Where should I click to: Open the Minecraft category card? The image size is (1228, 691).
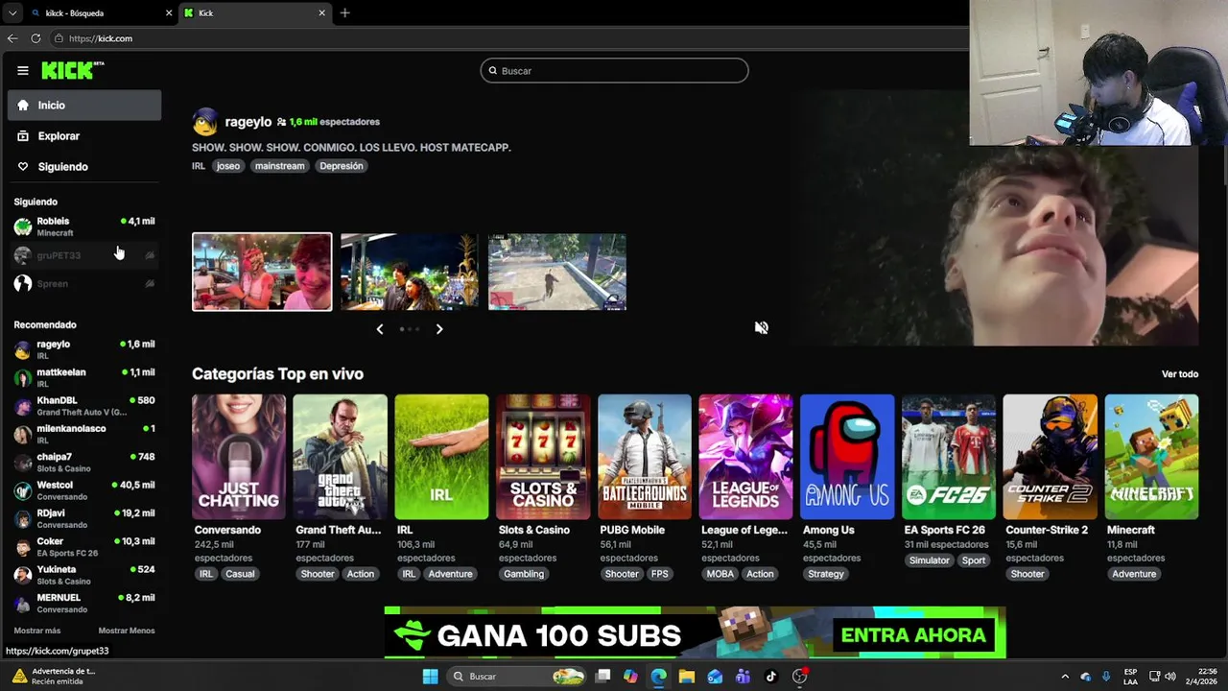click(x=1152, y=457)
